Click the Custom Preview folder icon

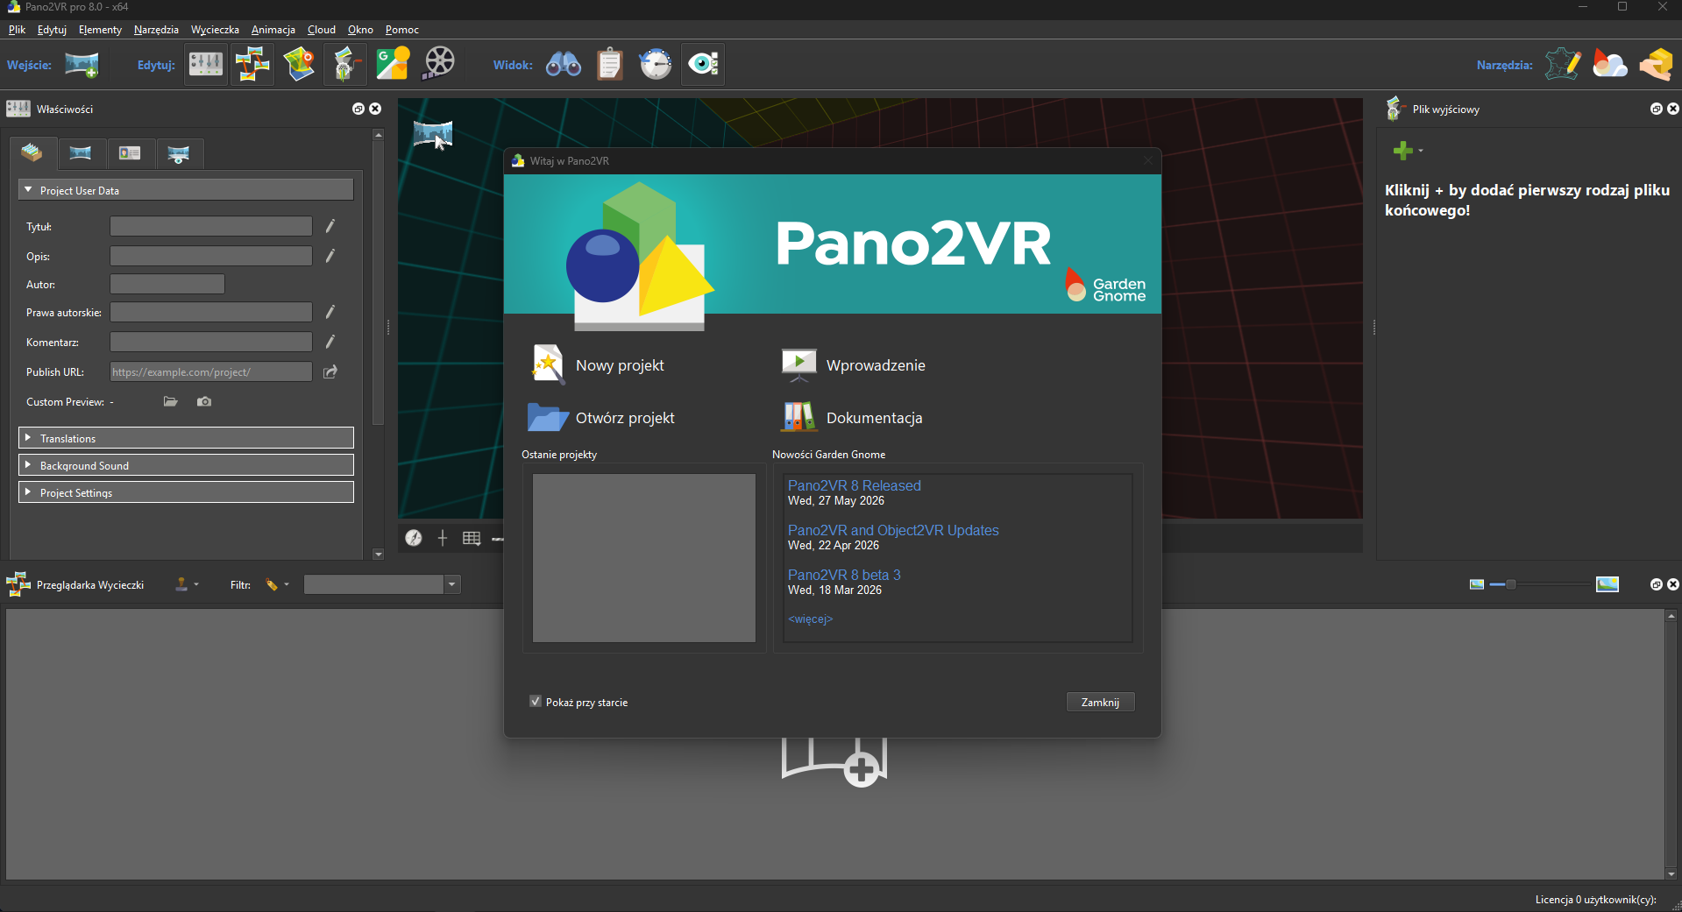point(171,401)
